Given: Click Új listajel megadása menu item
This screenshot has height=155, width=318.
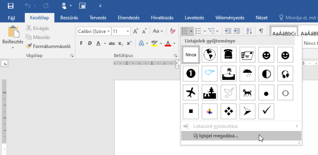Looking at the screenshot, I should click(x=241, y=136).
